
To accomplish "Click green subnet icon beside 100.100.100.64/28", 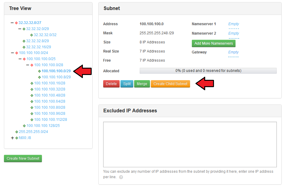I will [32, 102].
